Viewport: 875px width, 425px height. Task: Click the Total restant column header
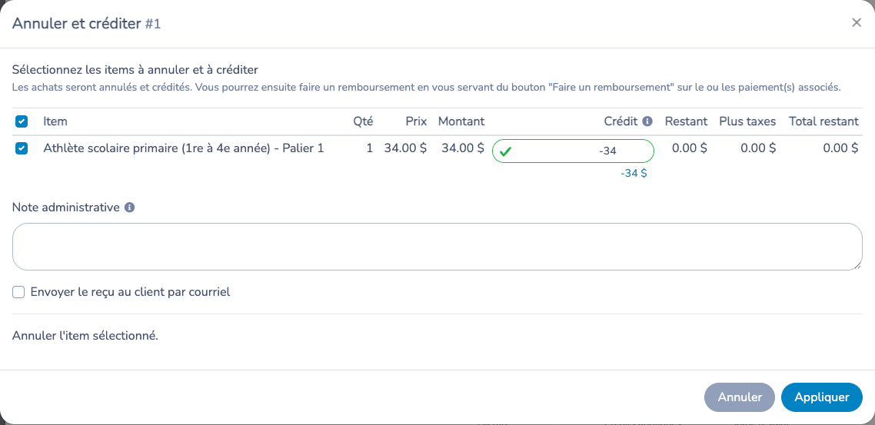(x=823, y=121)
